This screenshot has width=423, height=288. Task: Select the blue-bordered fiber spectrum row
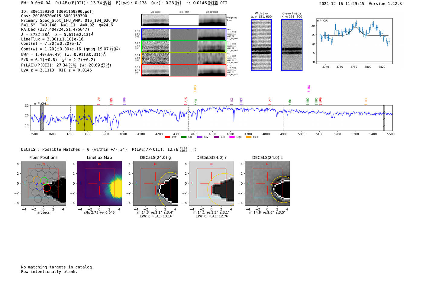(183, 34)
